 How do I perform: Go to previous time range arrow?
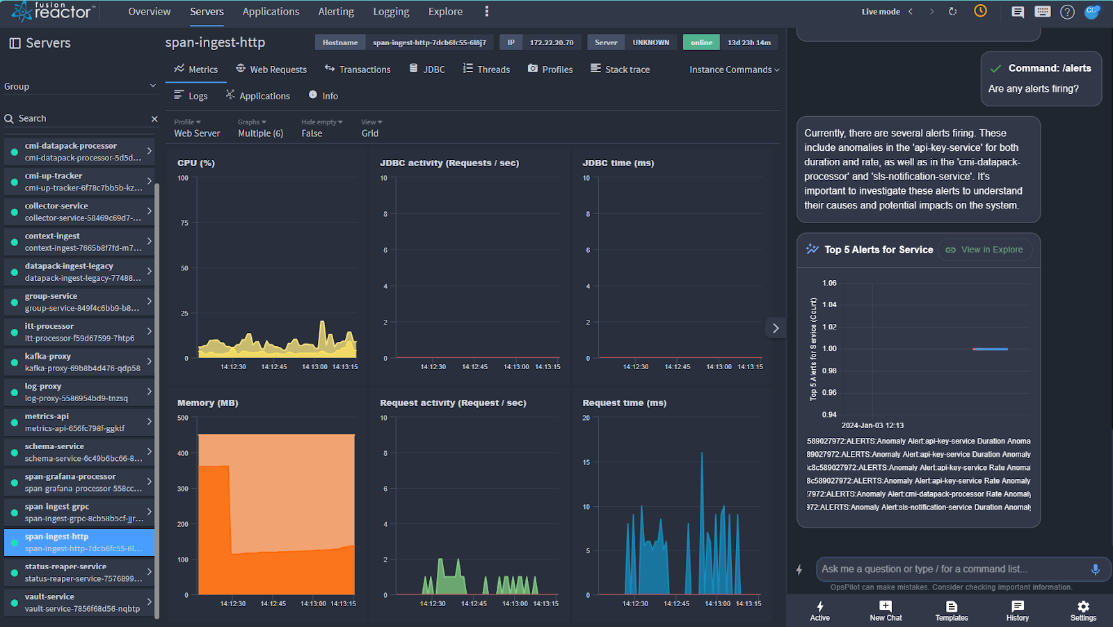tap(911, 11)
